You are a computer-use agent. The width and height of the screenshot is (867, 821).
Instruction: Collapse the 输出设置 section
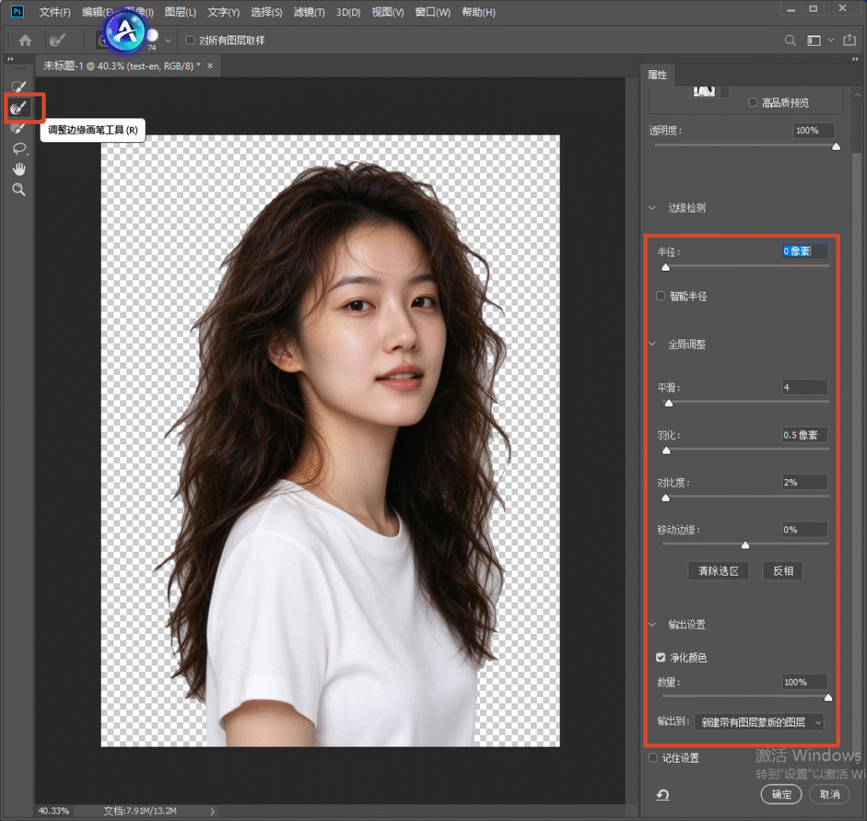pos(653,625)
